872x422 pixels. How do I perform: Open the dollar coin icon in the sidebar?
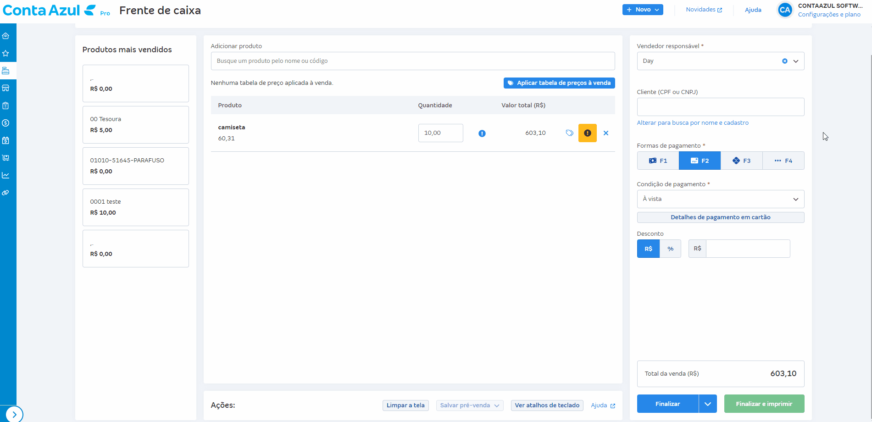[6, 123]
